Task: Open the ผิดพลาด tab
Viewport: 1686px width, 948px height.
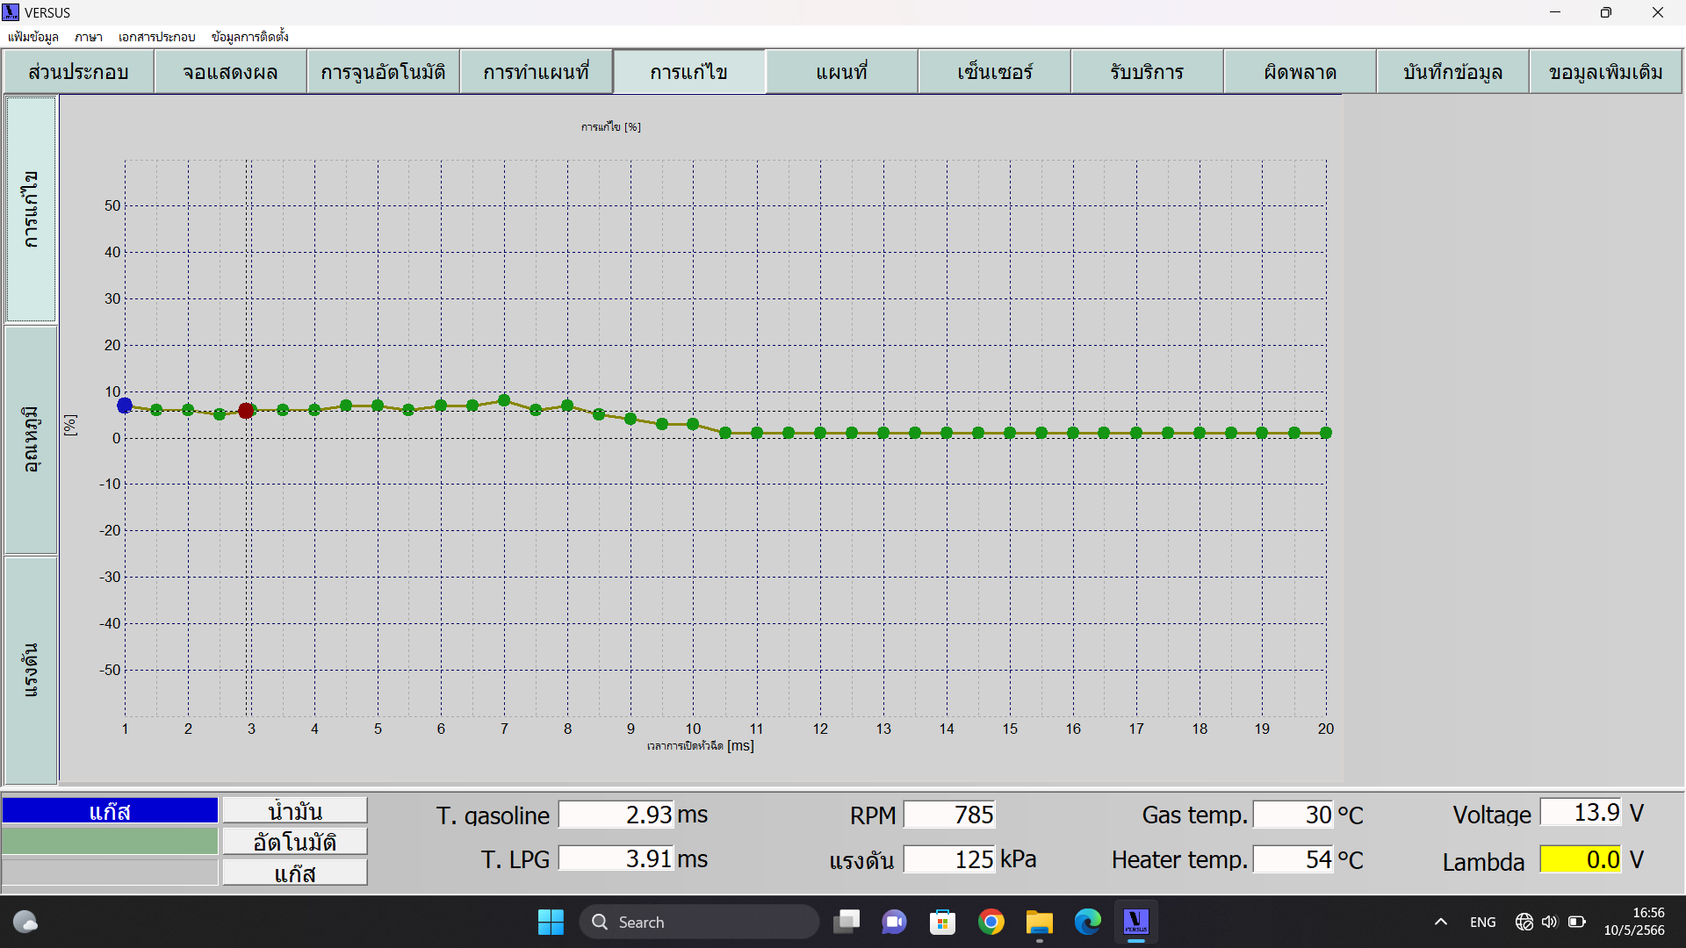Action: coord(1300,72)
